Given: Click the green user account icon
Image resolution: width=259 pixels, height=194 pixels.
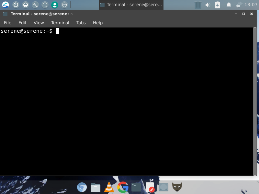Looking at the screenshot, I should 55,5.
